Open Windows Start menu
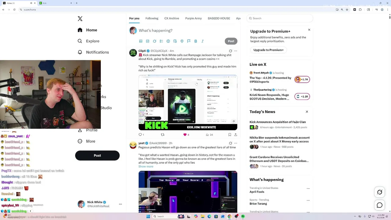The width and height of the screenshot is (391, 220). click(x=148, y=216)
